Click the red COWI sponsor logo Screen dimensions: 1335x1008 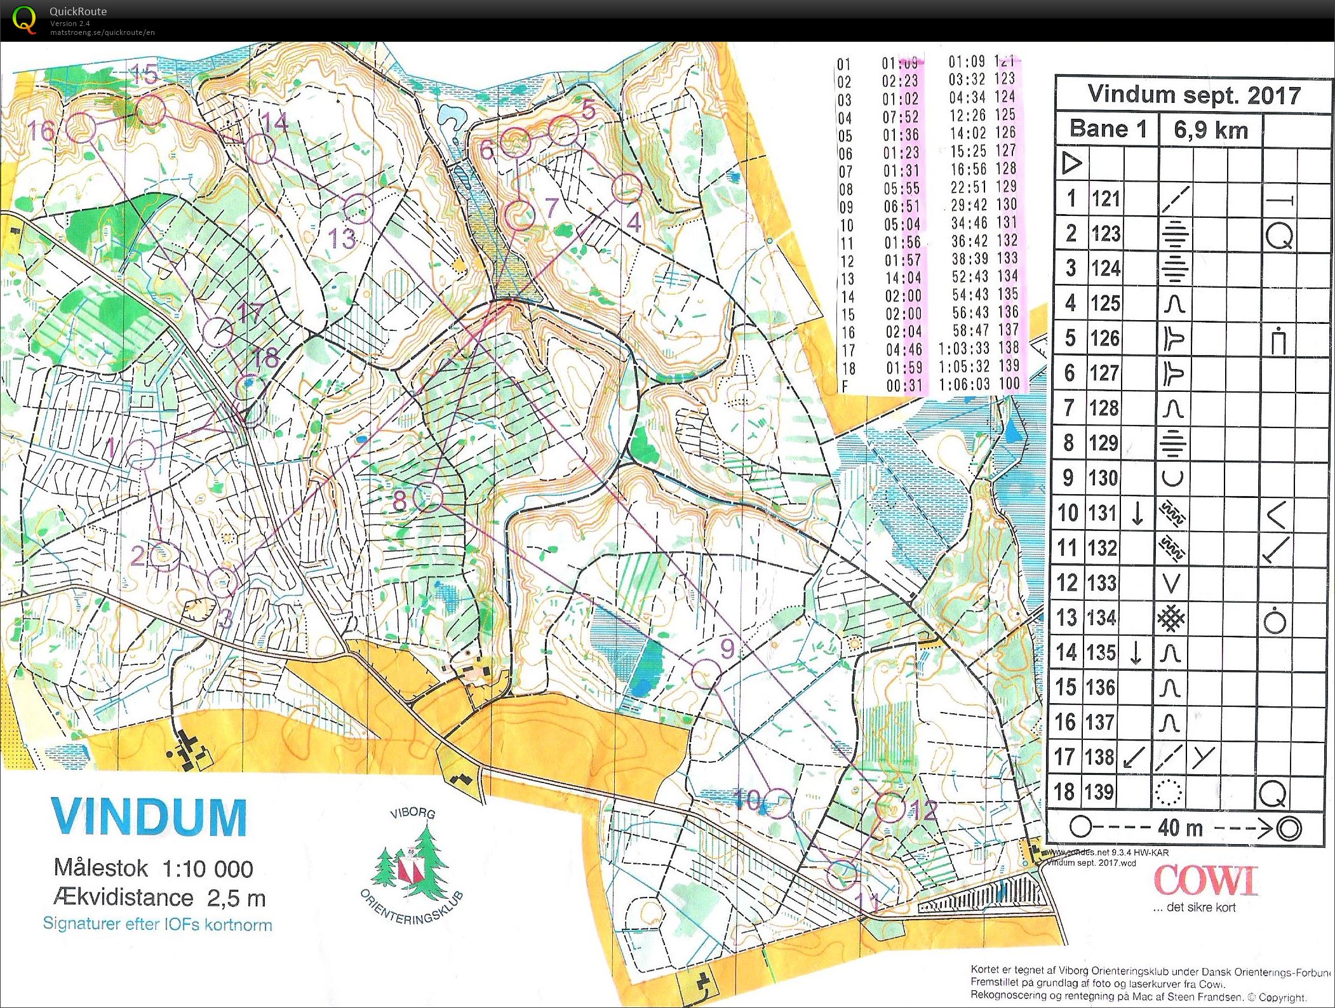pos(1205,881)
